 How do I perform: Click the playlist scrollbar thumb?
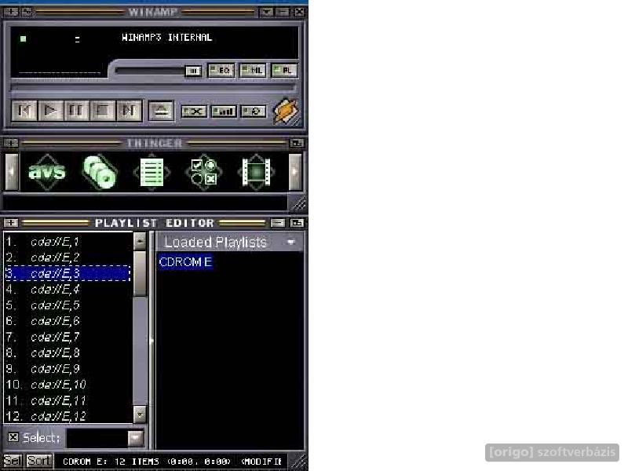pos(140,273)
